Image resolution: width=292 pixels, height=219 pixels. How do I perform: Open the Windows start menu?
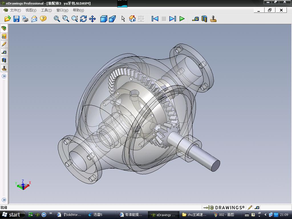(x=12, y=215)
